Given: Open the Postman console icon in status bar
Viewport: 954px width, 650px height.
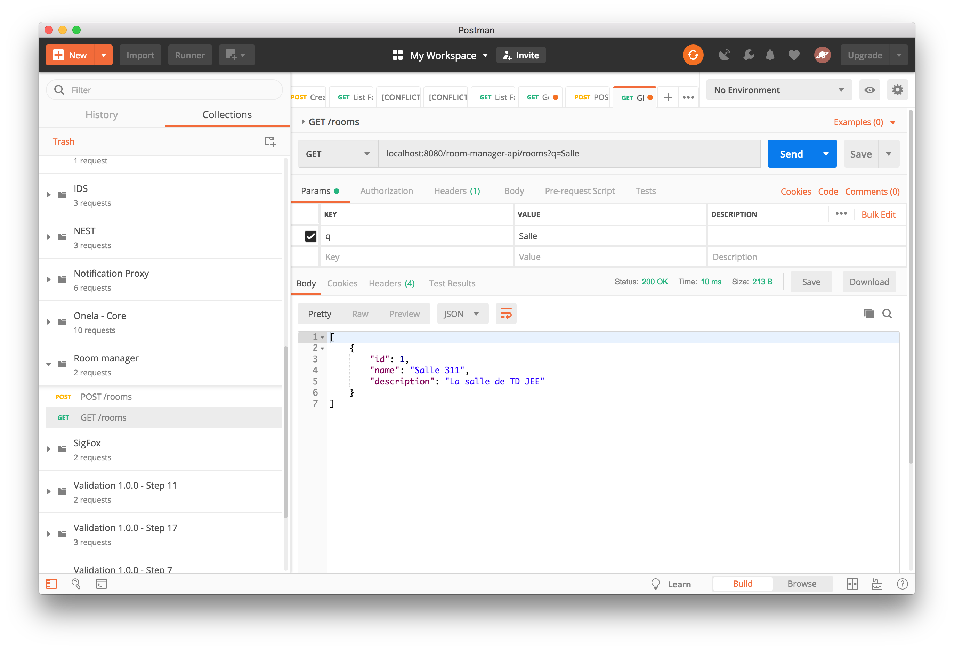Looking at the screenshot, I should click(102, 584).
